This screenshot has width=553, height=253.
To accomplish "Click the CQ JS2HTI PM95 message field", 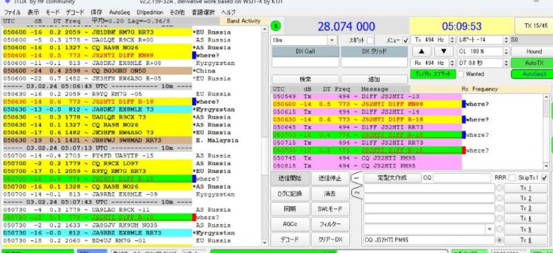I will pyautogui.click(x=429, y=240).
